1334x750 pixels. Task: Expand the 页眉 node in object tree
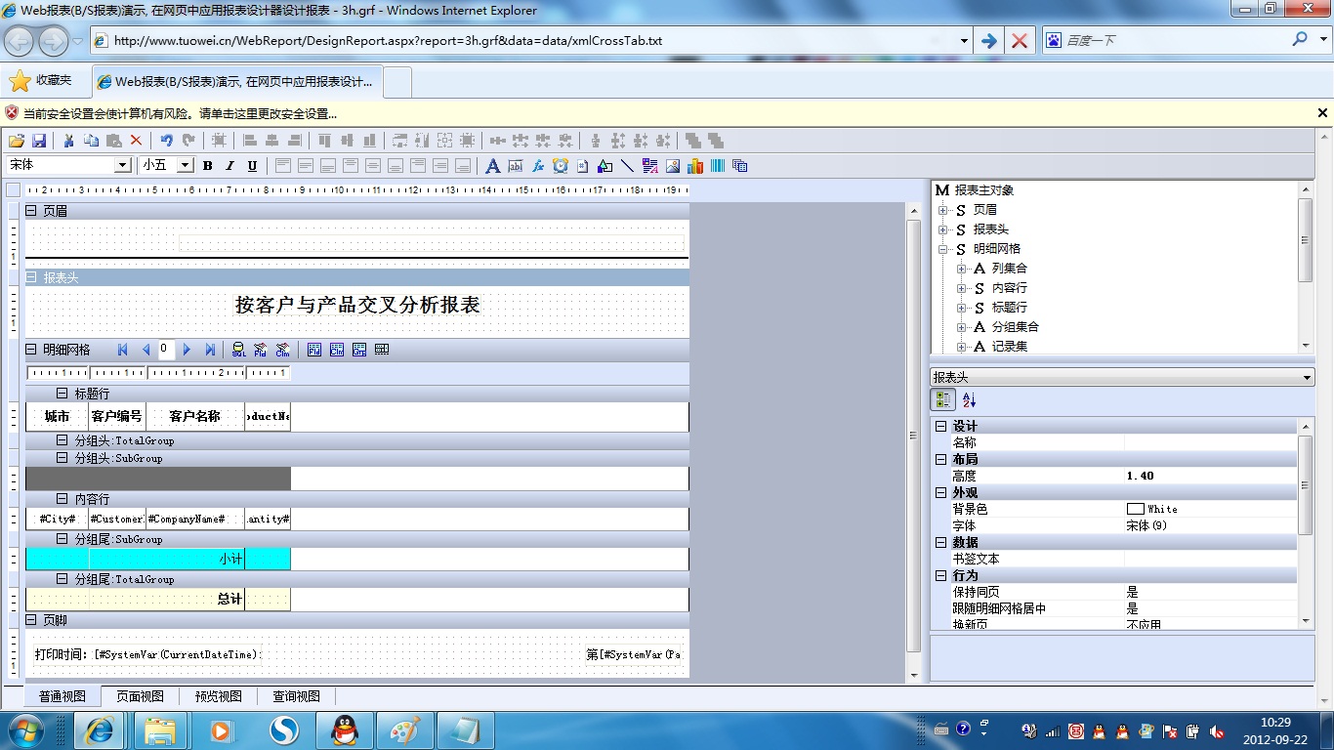pyautogui.click(x=943, y=210)
